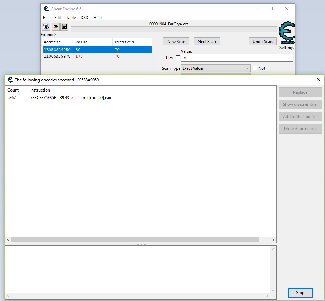Click the 00001904-FarCry4.exe process label
The width and height of the screenshot is (325, 301).
[169, 24]
